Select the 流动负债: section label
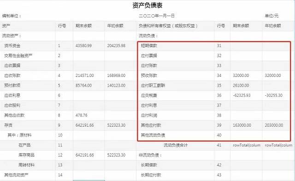Screen dimensions: 295x181 click(148, 36)
